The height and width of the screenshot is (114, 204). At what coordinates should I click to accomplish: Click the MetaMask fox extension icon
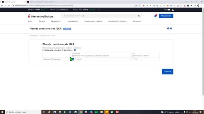click(168, 6)
